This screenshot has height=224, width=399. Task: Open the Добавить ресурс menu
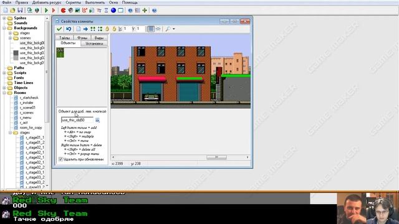pos(47,2)
